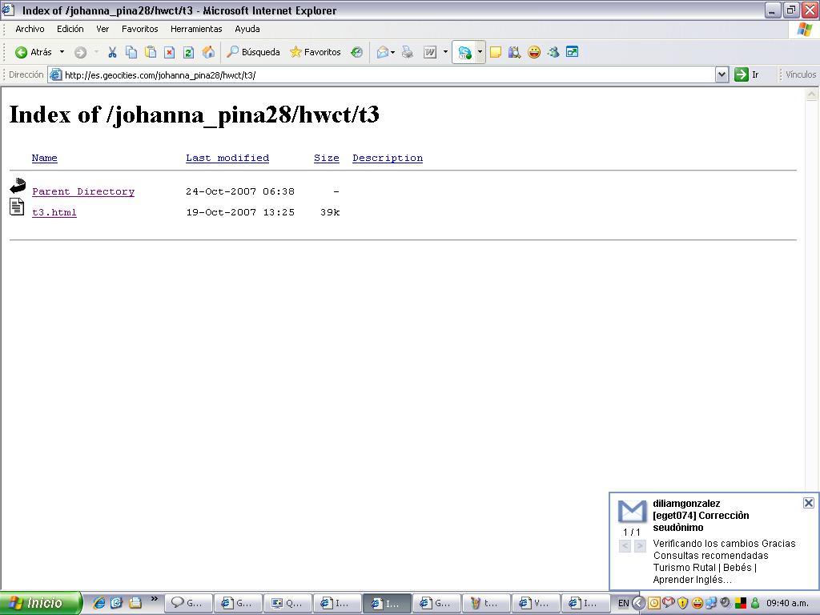Switch to the Q... taskbar window
This screenshot has height=615, width=820.
point(287,604)
